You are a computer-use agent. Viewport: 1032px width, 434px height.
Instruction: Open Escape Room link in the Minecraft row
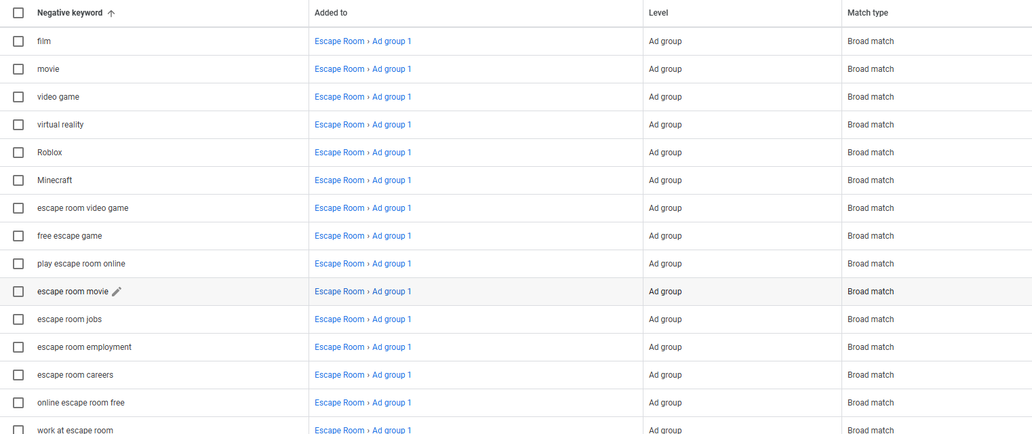tap(339, 180)
